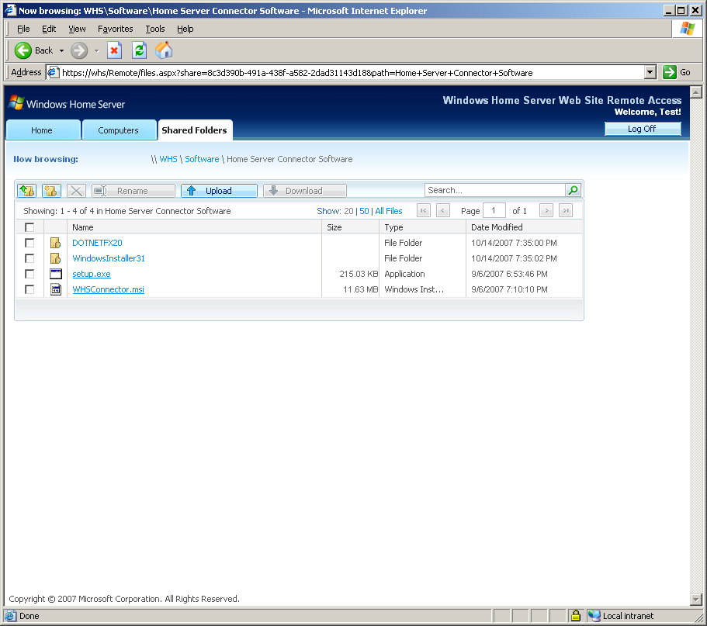This screenshot has height=626, width=707.
Task: Open the File menu
Action: point(23,29)
